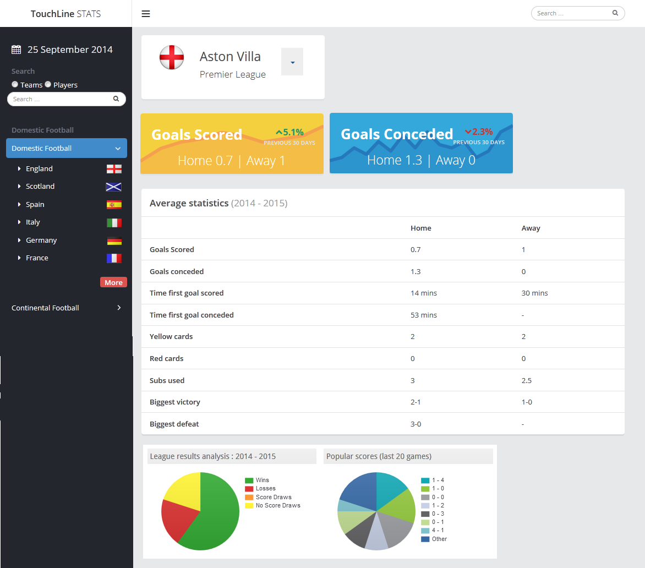Click the 0 - 1 legend swatch
Image resolution: width=645 pixels, height=568 pixels.
pos(425,522)
